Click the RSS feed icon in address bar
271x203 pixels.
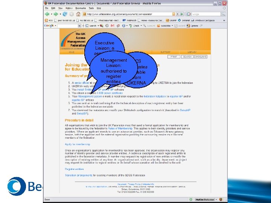[x=174, y=14]
